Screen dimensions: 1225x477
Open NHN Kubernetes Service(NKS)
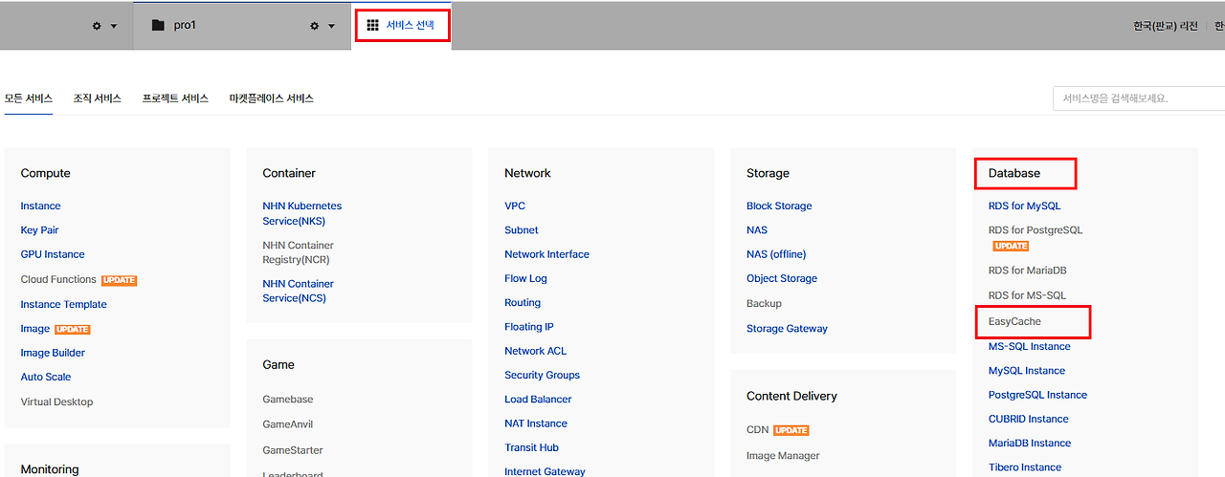(301, 213)
